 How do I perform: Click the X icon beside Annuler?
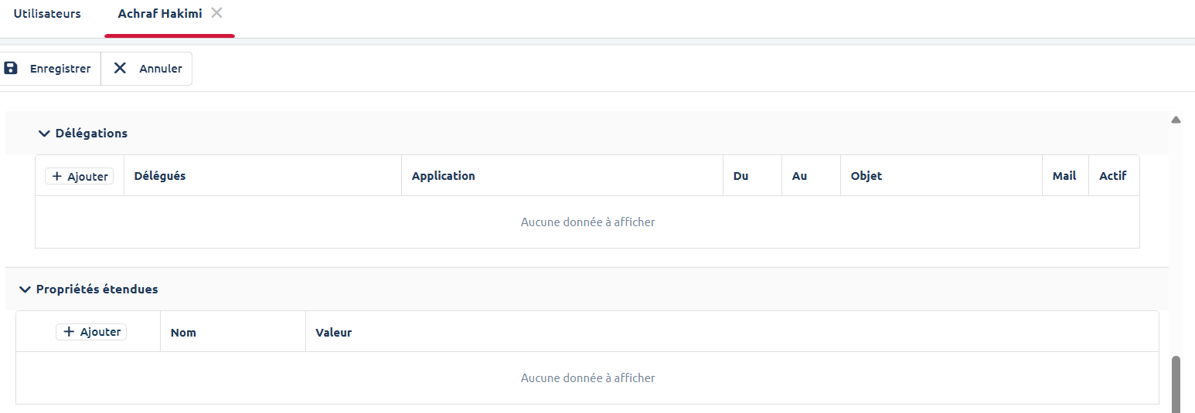[121, 68]
